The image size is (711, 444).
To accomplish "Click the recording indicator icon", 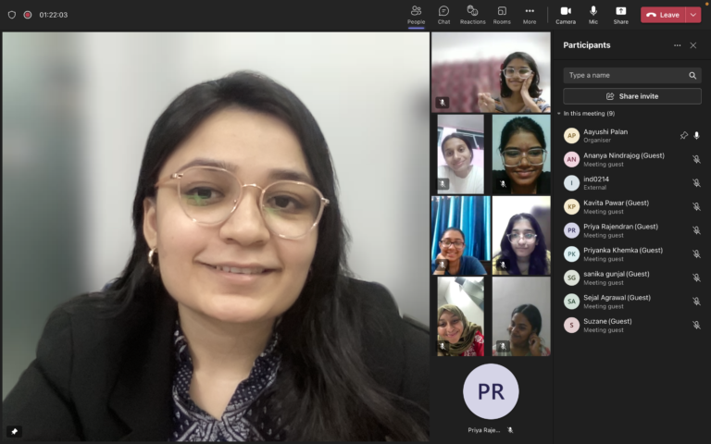I will [28, 15].
